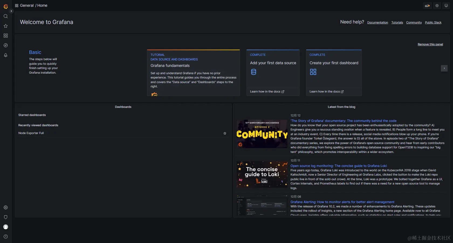453x243 pixels.
Task: Click Learn how in the docs under data source
Action: (267, 92)
